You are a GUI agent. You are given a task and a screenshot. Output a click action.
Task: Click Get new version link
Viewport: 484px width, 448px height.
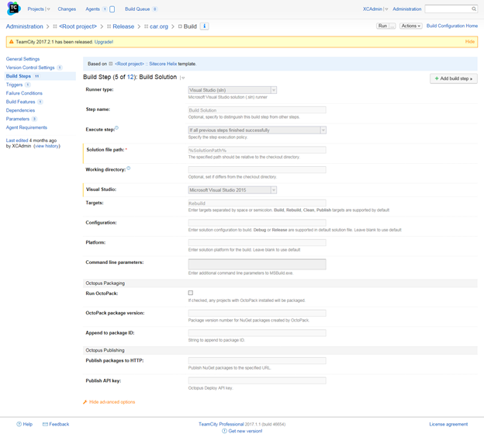pyautogui.click(x=245, y=431)
